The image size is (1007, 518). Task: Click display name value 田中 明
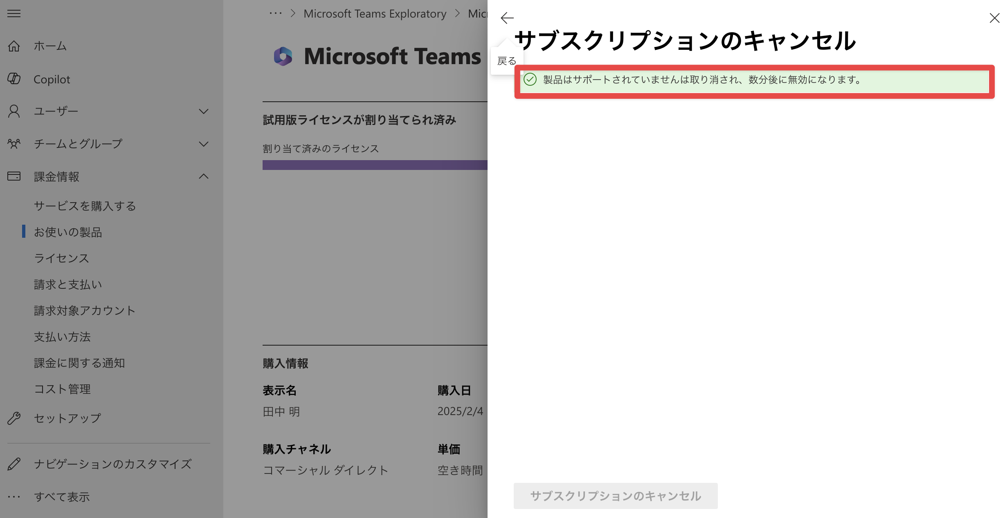pos(281,411)
